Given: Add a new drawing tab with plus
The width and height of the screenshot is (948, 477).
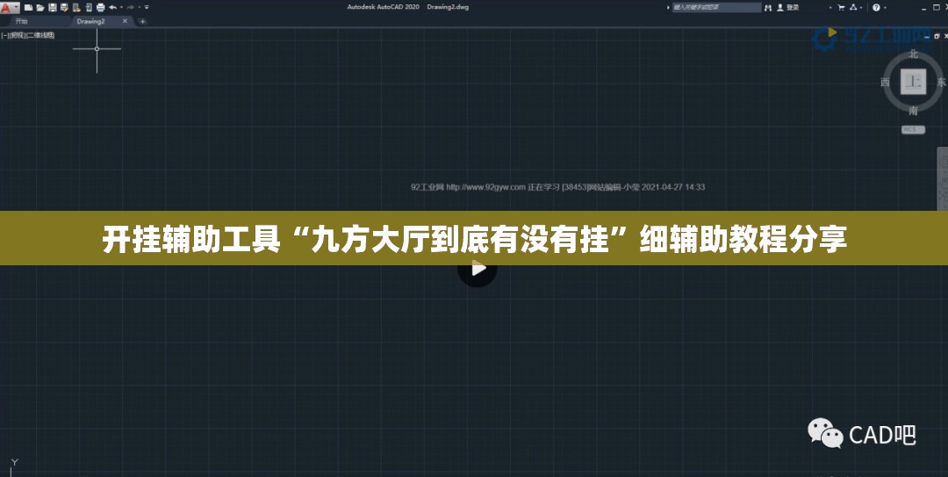Looking at the screenshot, I should point(143,21).
